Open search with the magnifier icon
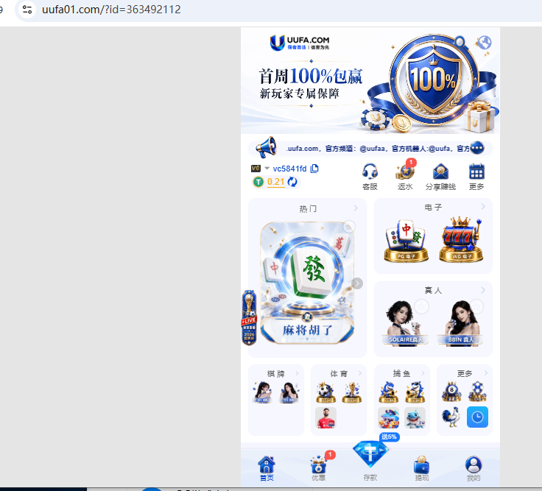542x491 pixels. (x=460, y=42)
